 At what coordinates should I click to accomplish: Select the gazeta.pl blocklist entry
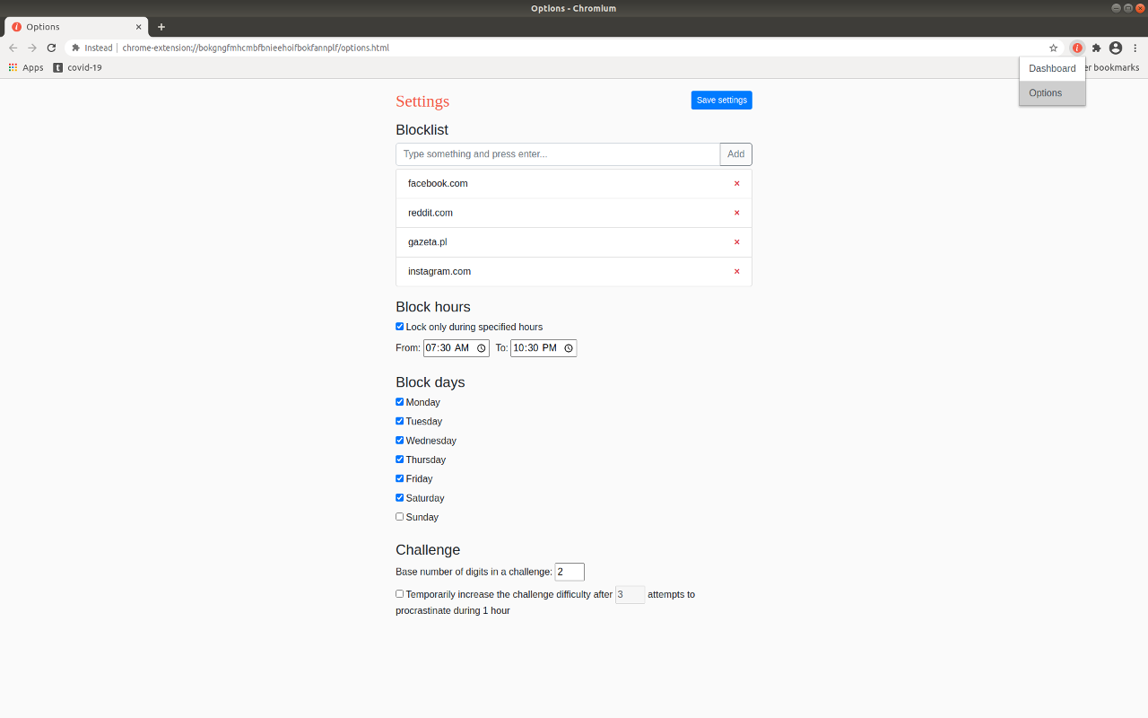coord(574,242)
